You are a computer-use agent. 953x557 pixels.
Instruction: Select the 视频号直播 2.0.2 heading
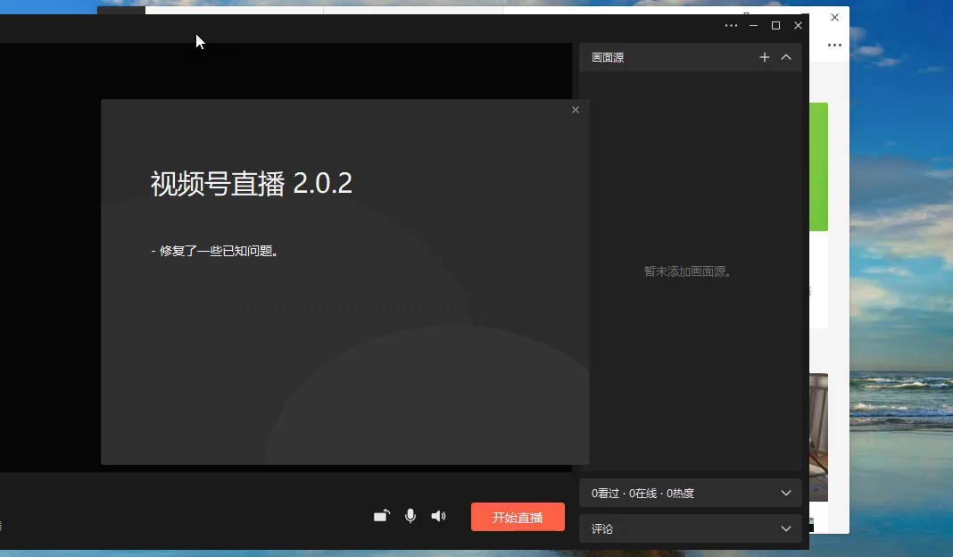click(x=251, y=183)
